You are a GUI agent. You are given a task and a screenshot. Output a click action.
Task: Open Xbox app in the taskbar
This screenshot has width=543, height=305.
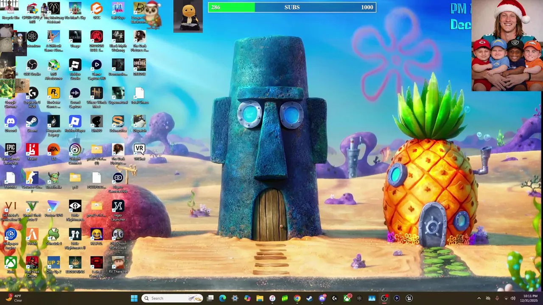347,298
